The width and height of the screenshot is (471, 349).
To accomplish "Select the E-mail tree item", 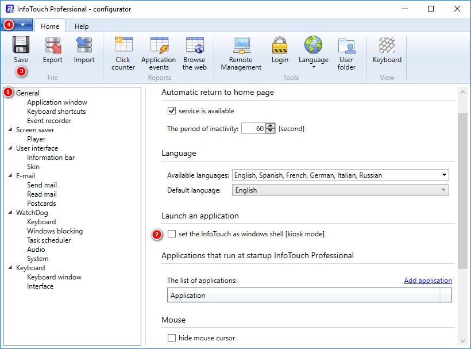I will (x=25, y=176).
